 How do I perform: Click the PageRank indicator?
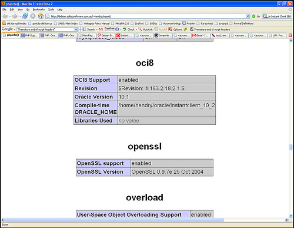pos(109,29)
